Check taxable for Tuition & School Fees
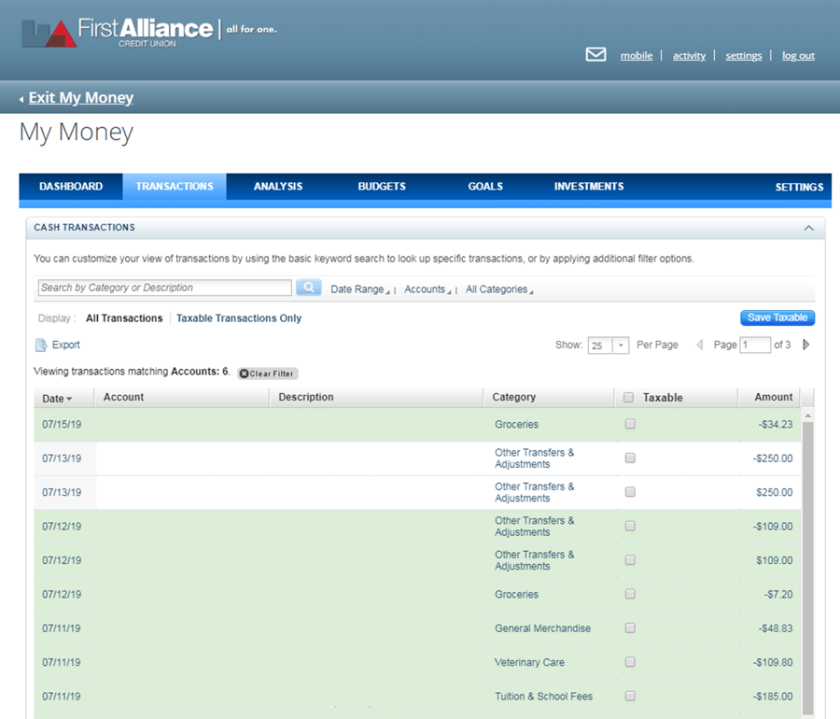The image size is (840, 719). (630, 696)
